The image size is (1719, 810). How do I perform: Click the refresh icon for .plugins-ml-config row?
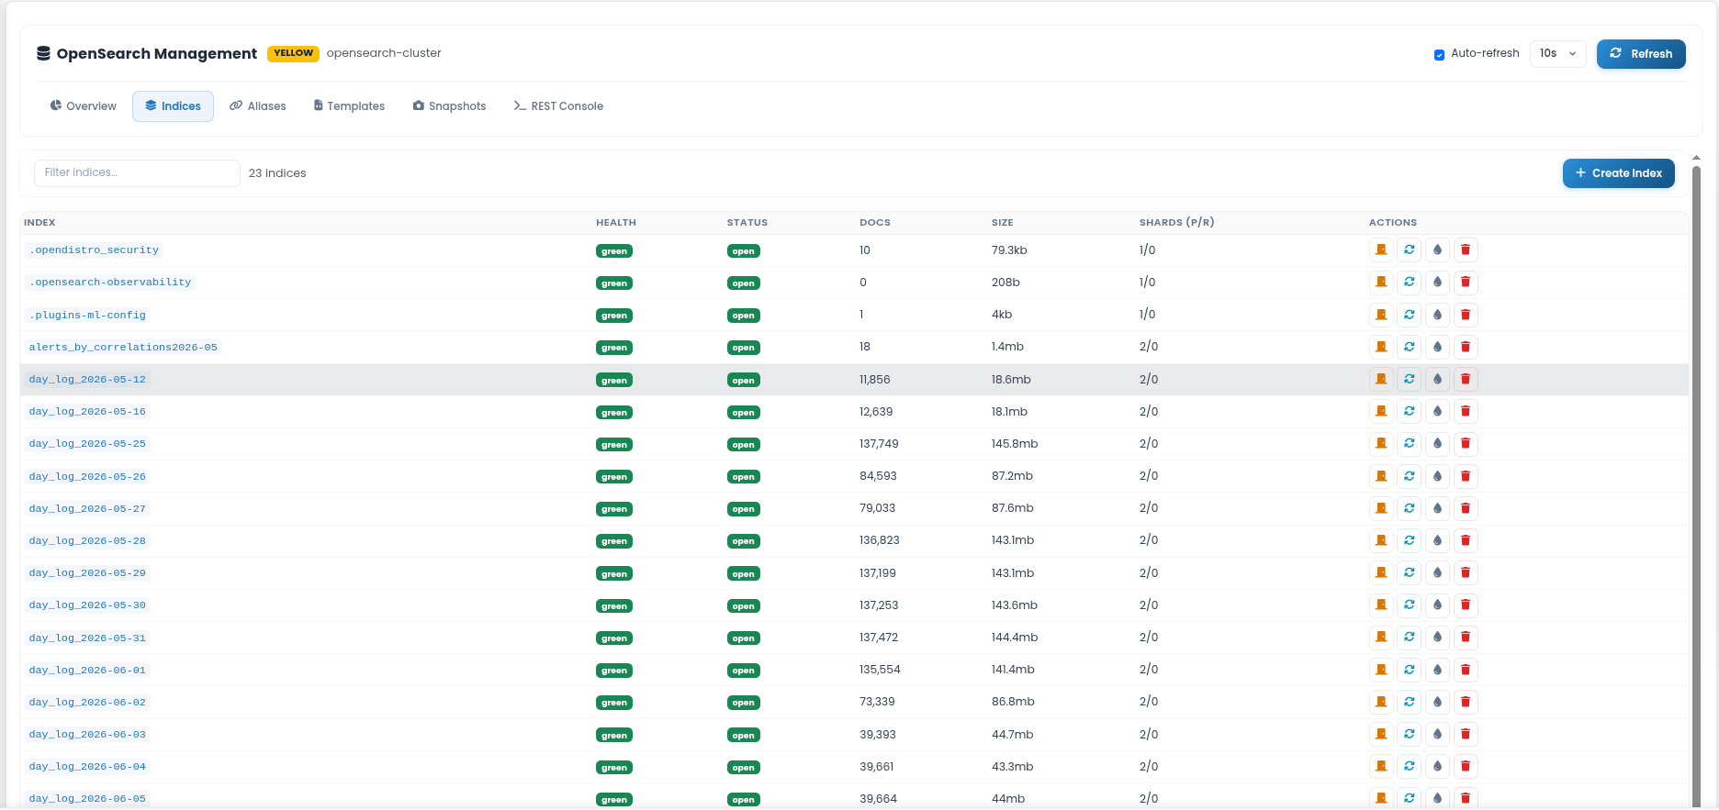[1410, 315]
